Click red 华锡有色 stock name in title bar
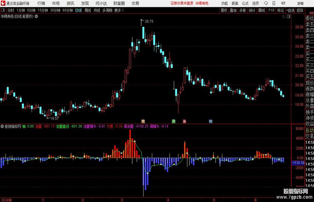 [202, 3]
